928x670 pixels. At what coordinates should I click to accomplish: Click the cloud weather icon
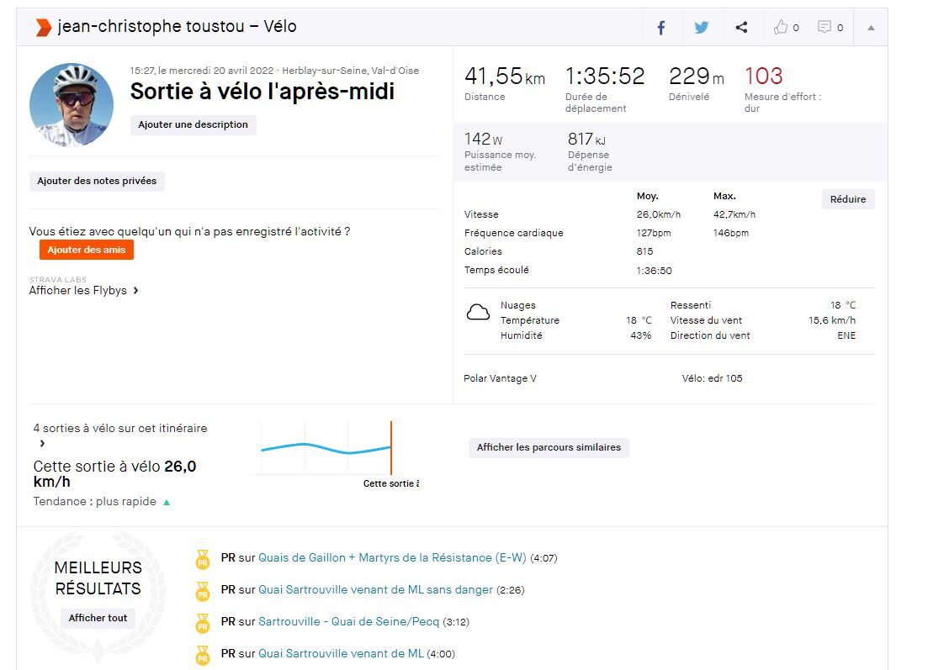[x=478, y=314]
